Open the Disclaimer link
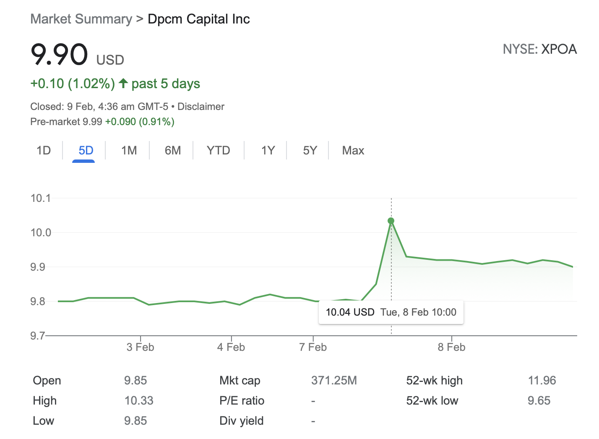Viewport: 599px width, 439px height. (x=201, y=107)
